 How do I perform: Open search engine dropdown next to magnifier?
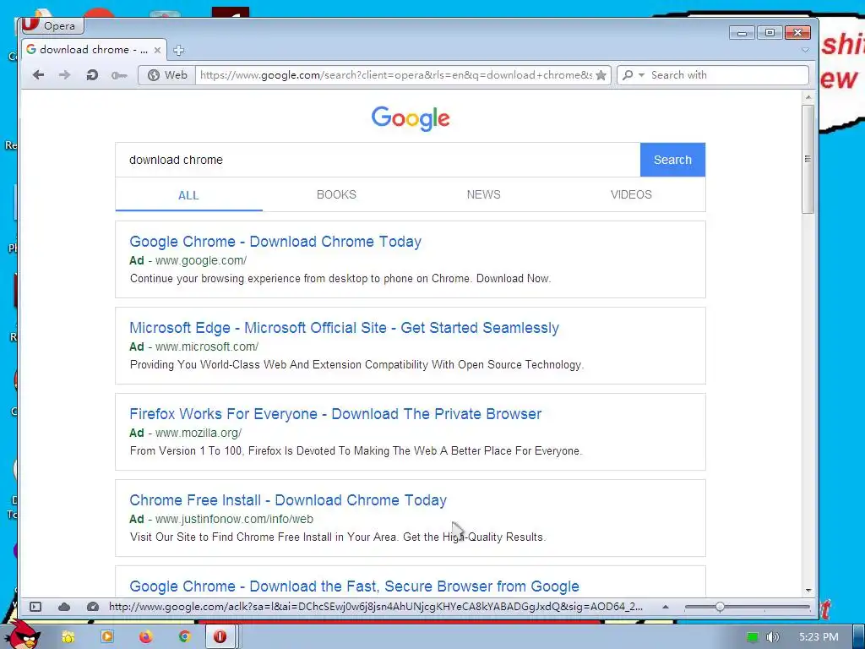pyautogui.click(x=641, y=75)
